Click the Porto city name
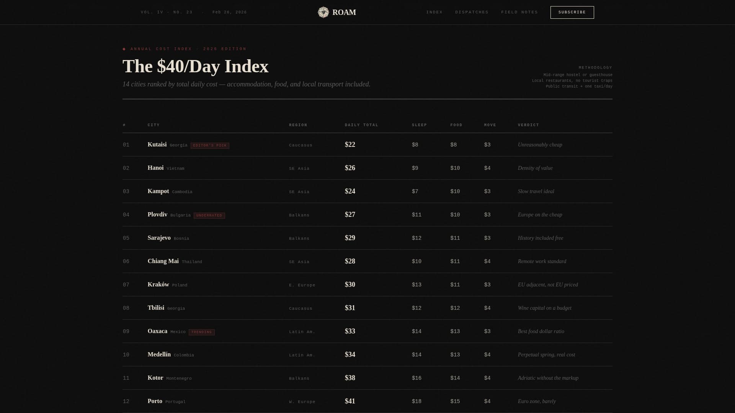The image size is (735, 413). [x=155, y=401]
